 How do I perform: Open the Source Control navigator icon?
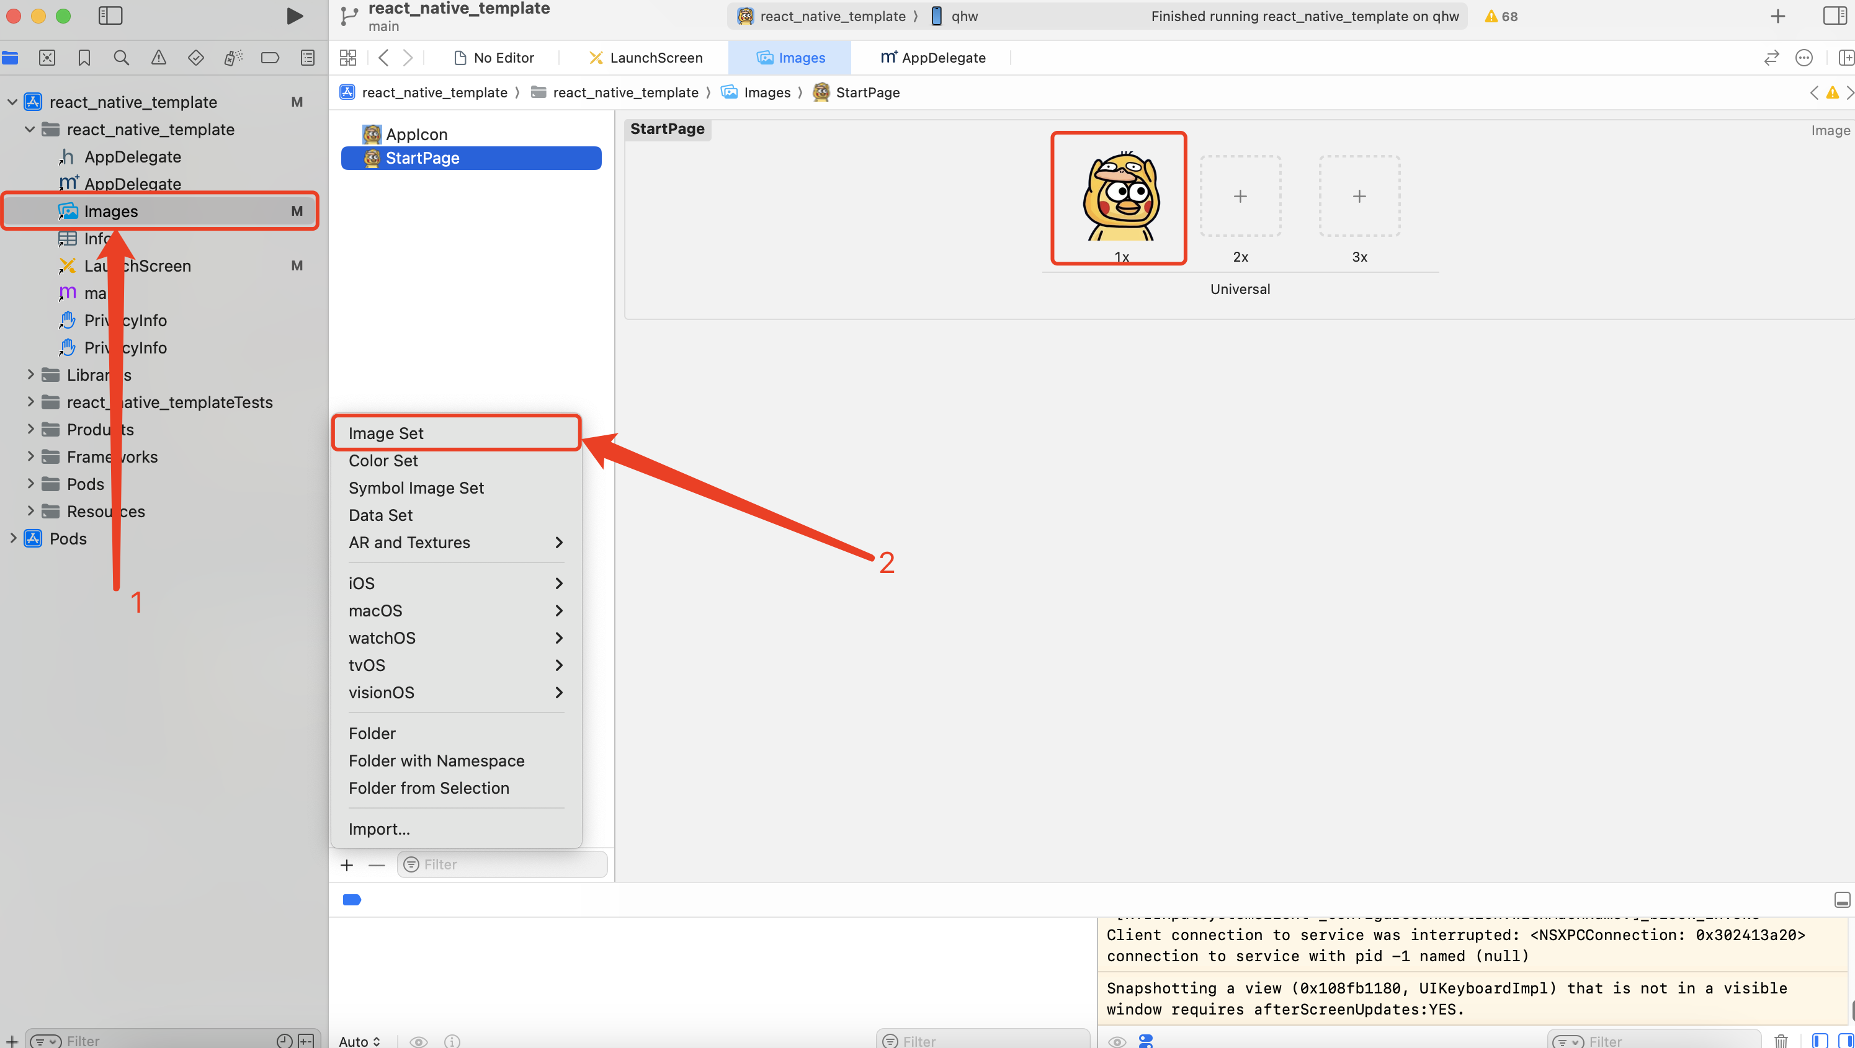tap(47, 58)
